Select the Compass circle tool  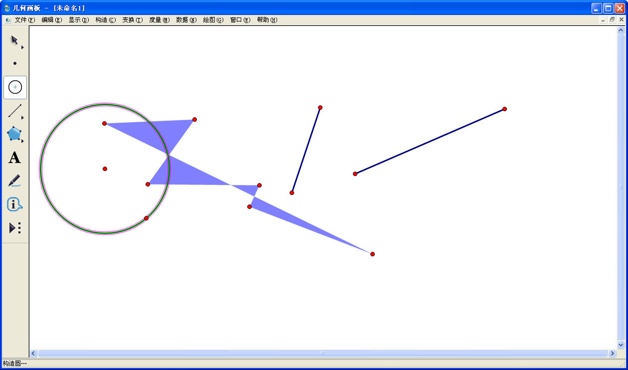pos(15,87)
